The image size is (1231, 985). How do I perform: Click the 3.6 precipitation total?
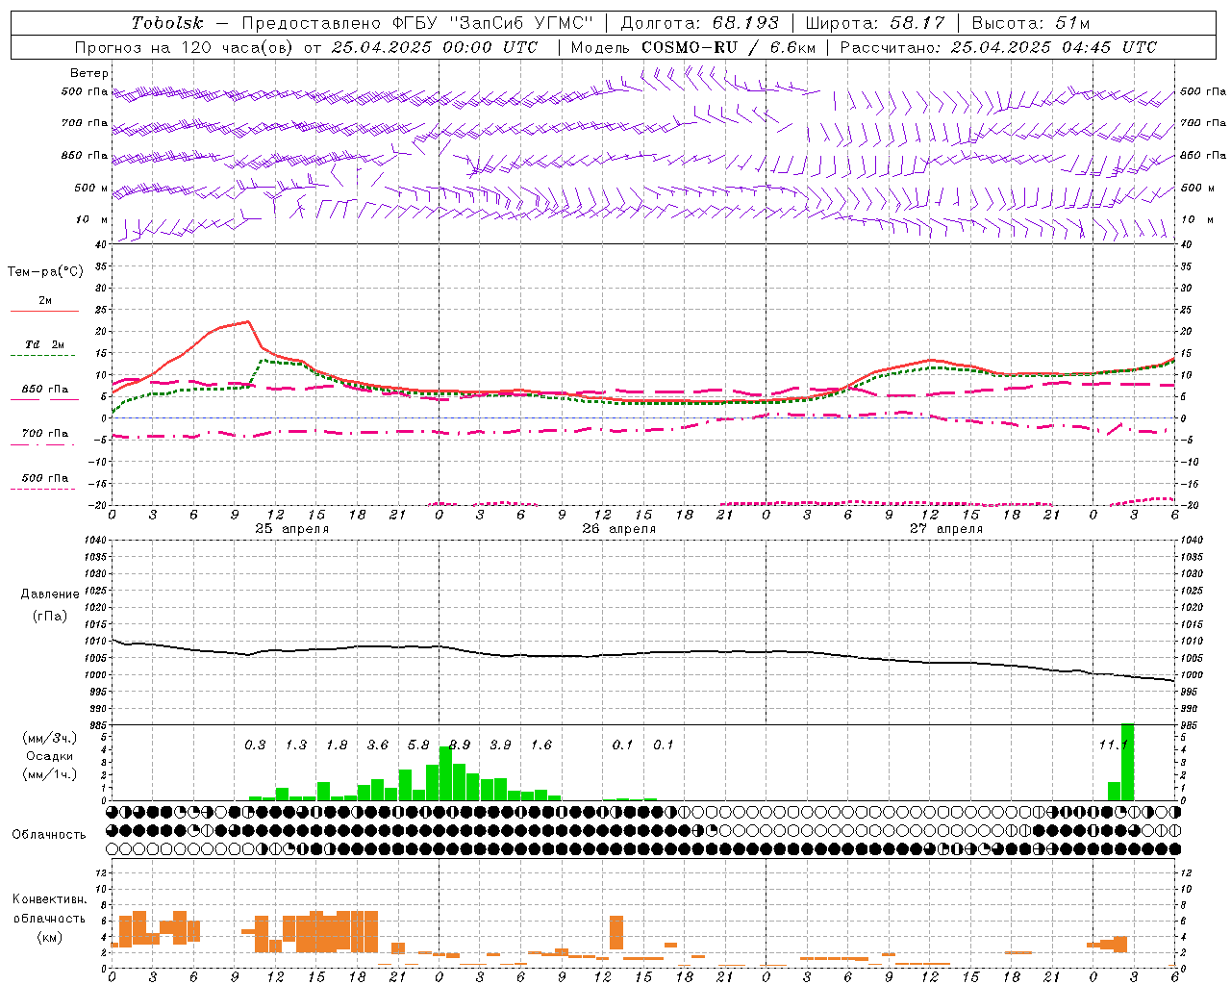[x=378, y=745]
